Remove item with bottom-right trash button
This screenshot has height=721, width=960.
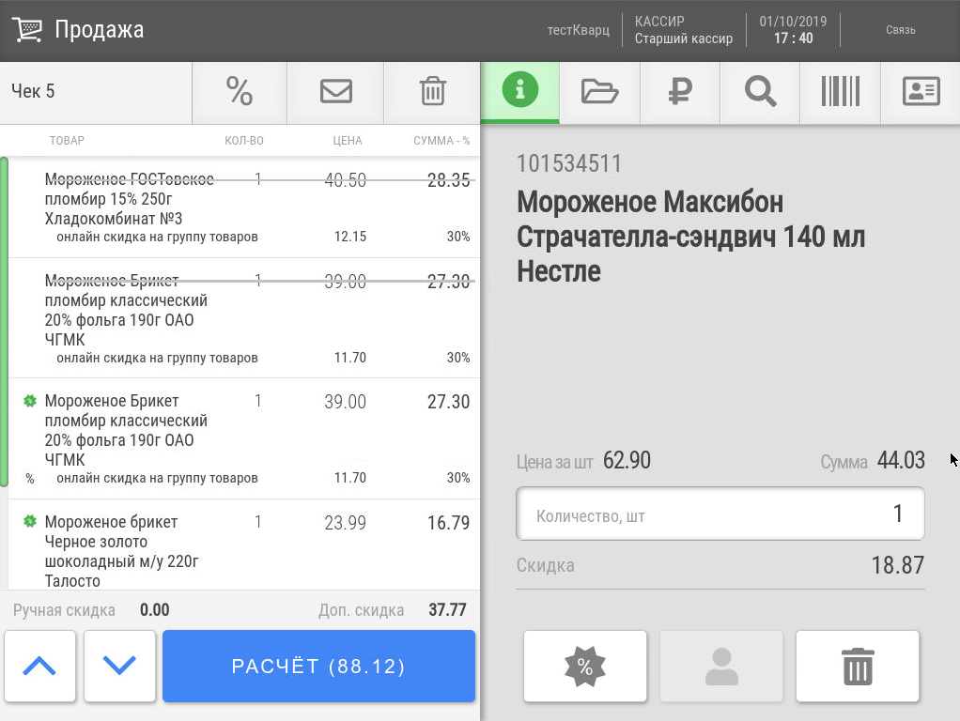coord(857,666)
